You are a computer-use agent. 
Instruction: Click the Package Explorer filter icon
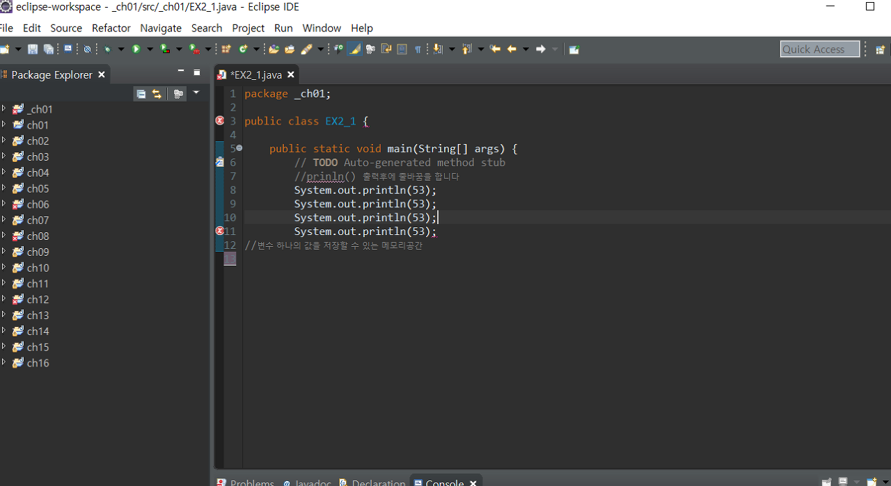[x=178, y=94]
